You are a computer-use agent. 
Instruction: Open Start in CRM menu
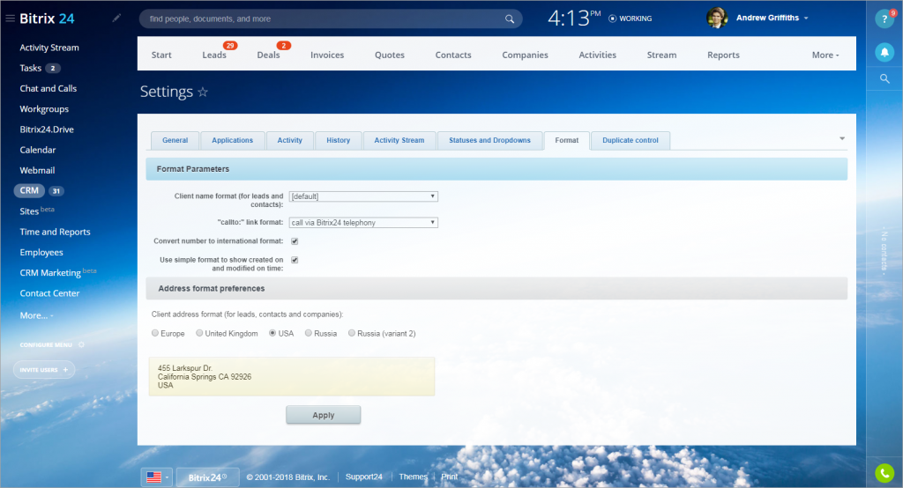[x=161, y=55]
